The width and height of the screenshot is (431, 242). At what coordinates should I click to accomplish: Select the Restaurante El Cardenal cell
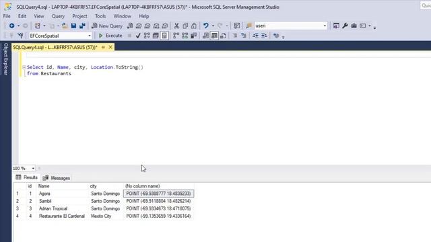(62, 216)
